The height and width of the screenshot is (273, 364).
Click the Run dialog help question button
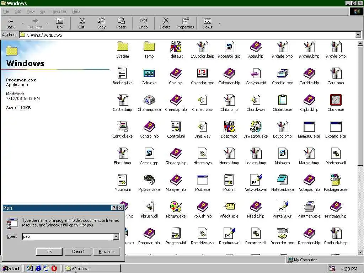(x=114, y=208)
